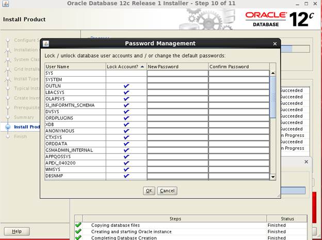Uncheck Lock Account for LBACSYS
Viewport: 322px width, 240px height.
[x=126, y=92]
